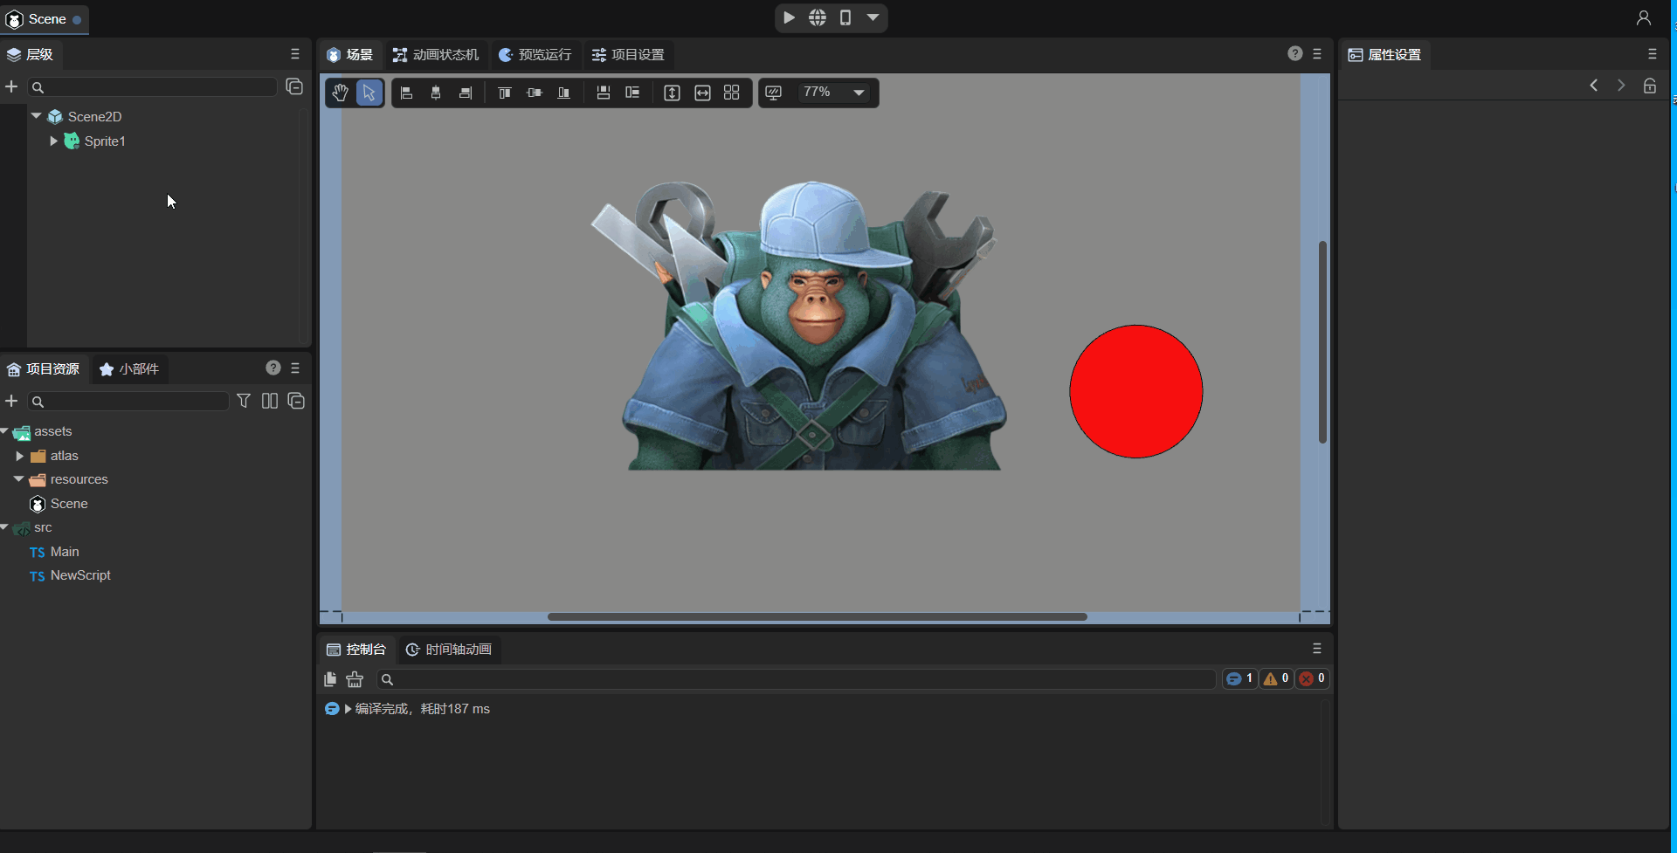Click the collapse-all icon in hierarchy panel
The image size is (1677, 853).
[x=294, y=86]
